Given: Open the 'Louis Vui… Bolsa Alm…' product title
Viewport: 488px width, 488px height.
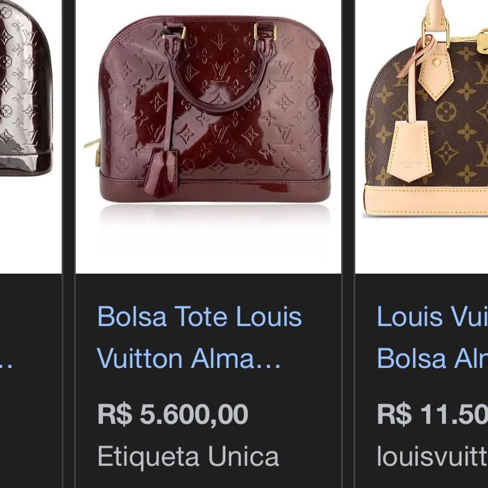Looking at the screenshot, I should 432,337.
